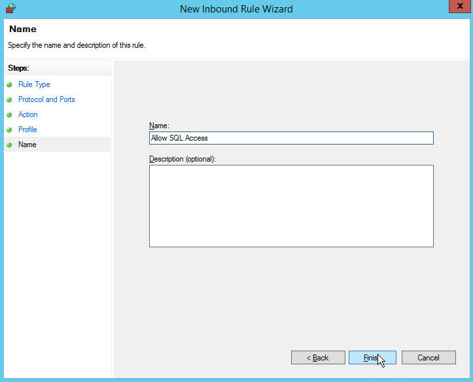This screenshot has width=473, height=382.
Task: Open the Protocol and Ports step
Action: 46,99
